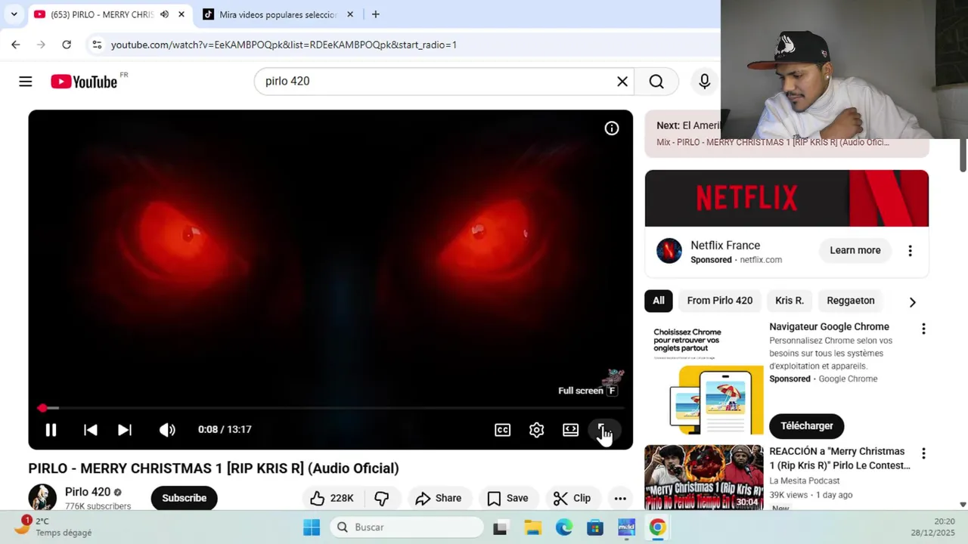
Task: Switch to theater mode
Action: 571,430
